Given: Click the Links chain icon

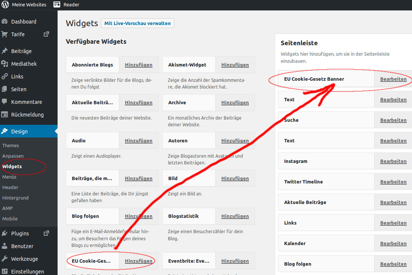Looking at the screenshot, I should click(4, 77).
